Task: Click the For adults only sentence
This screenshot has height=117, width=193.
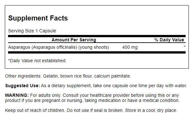Action: (x=45, y=95)
